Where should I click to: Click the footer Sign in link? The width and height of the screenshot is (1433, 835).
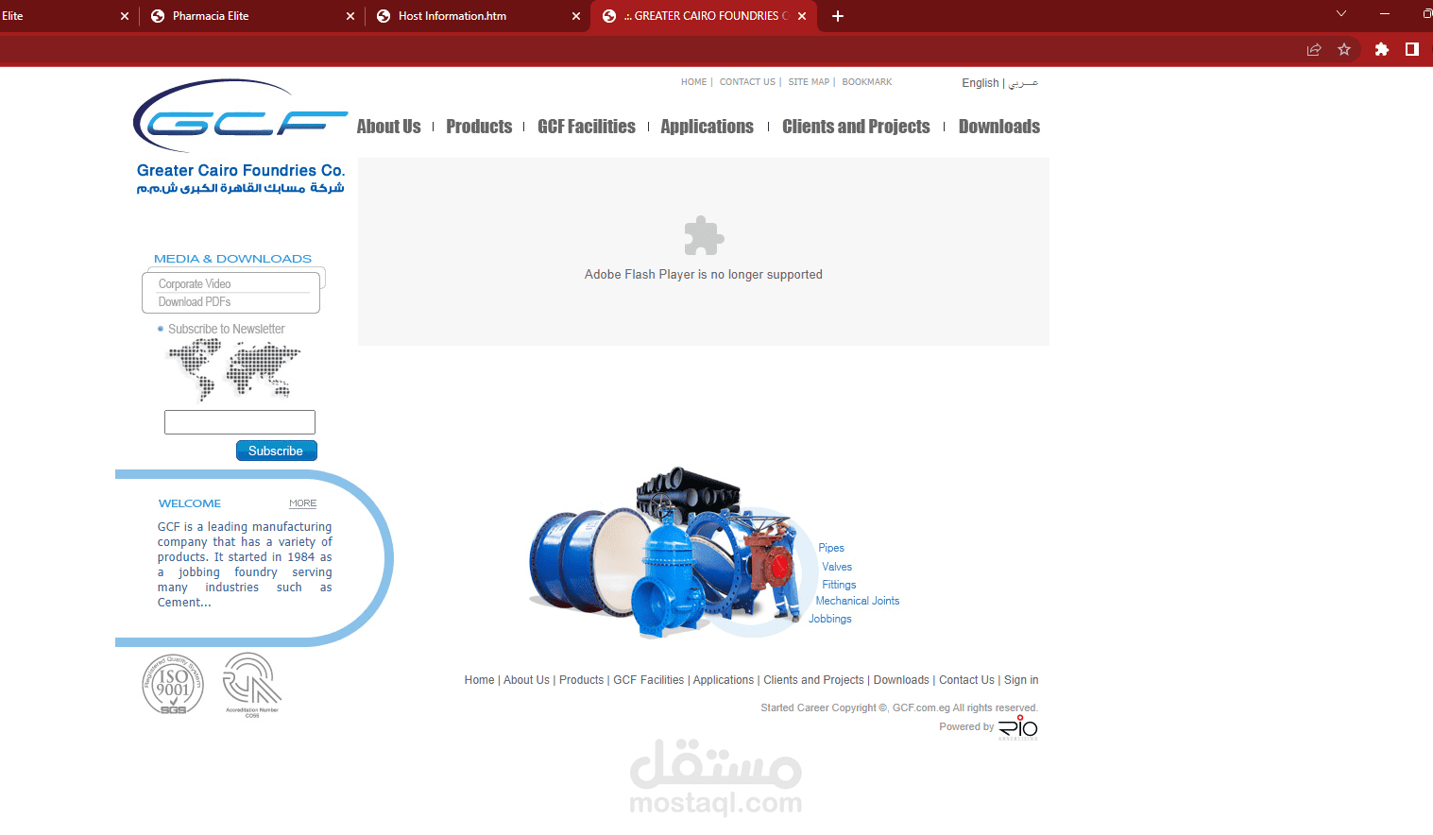click(1021, 680)
